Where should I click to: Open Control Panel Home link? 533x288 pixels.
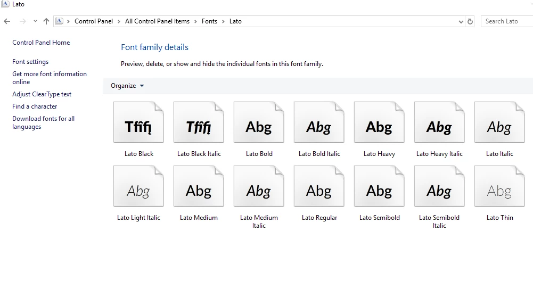(41, 43)
